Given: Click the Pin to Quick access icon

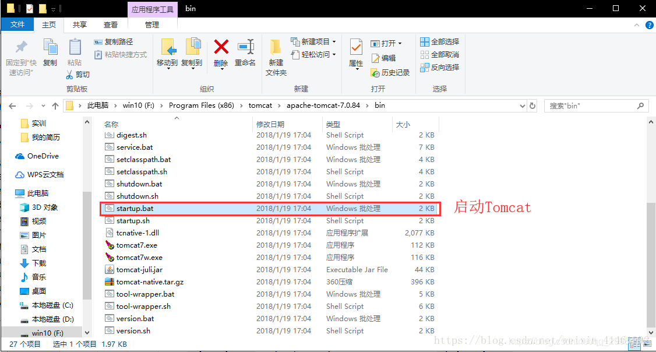Looking at the screenshot, I should coord(22,47).
